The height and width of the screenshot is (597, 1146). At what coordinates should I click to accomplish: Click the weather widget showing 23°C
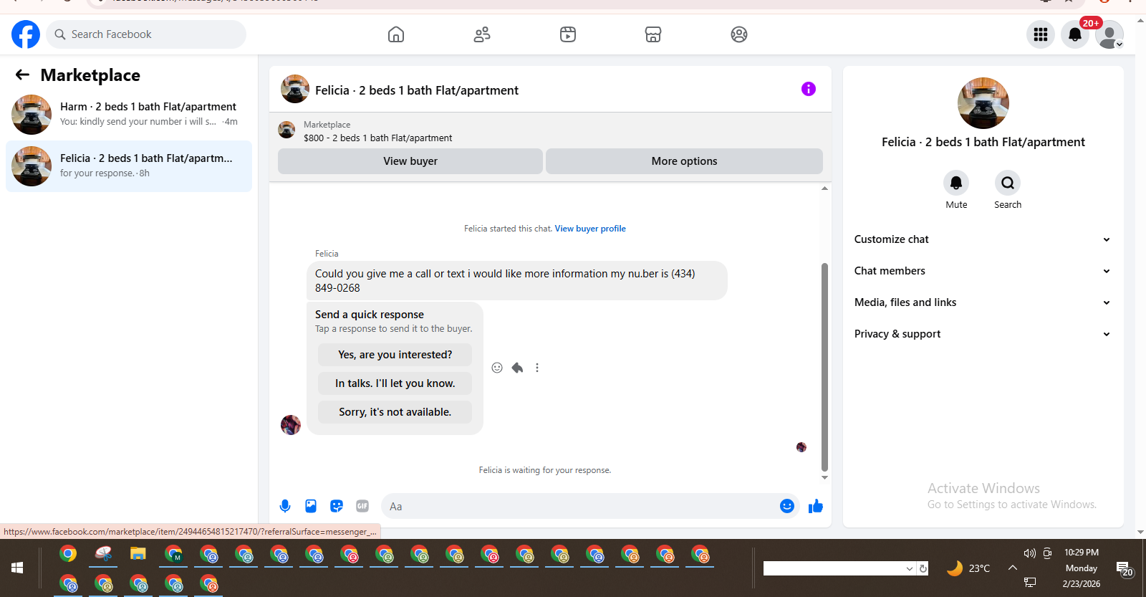pyautogui.click(x=968, y=568)
